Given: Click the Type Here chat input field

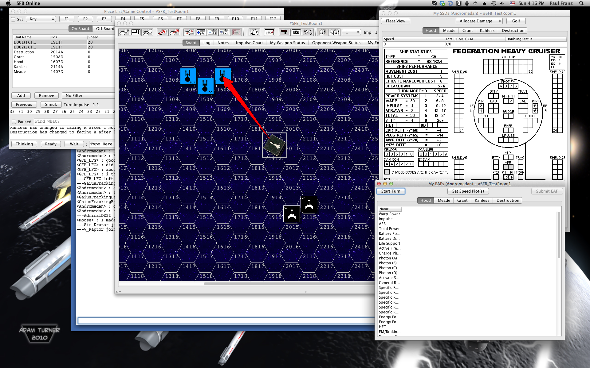Looking at the screenshot, I should coord(102,144).
